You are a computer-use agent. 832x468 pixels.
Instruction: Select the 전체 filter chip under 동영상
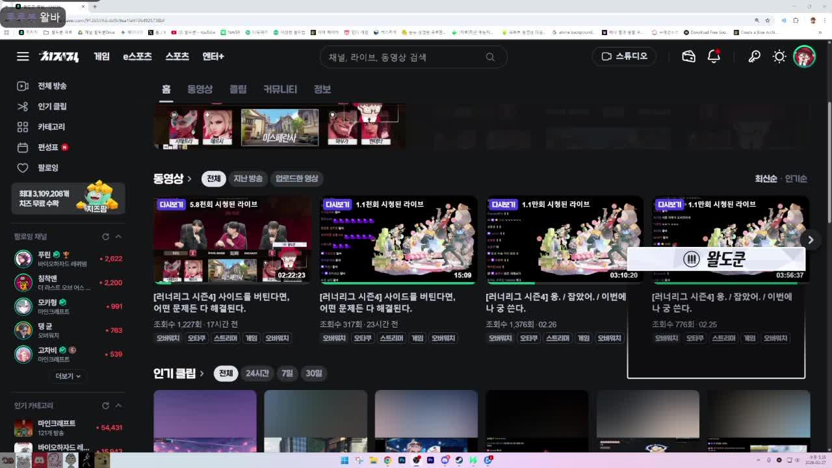pos(213,178)
